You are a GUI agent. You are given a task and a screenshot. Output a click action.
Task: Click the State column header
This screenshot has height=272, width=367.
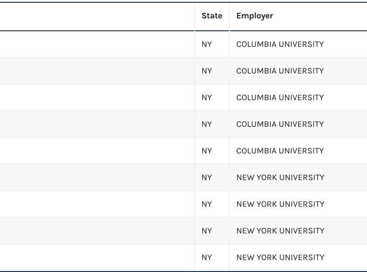[x=211, y=16]
